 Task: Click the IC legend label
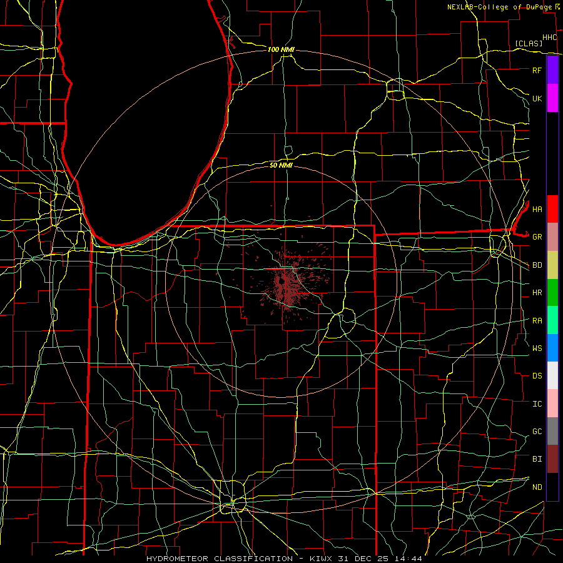537,404
